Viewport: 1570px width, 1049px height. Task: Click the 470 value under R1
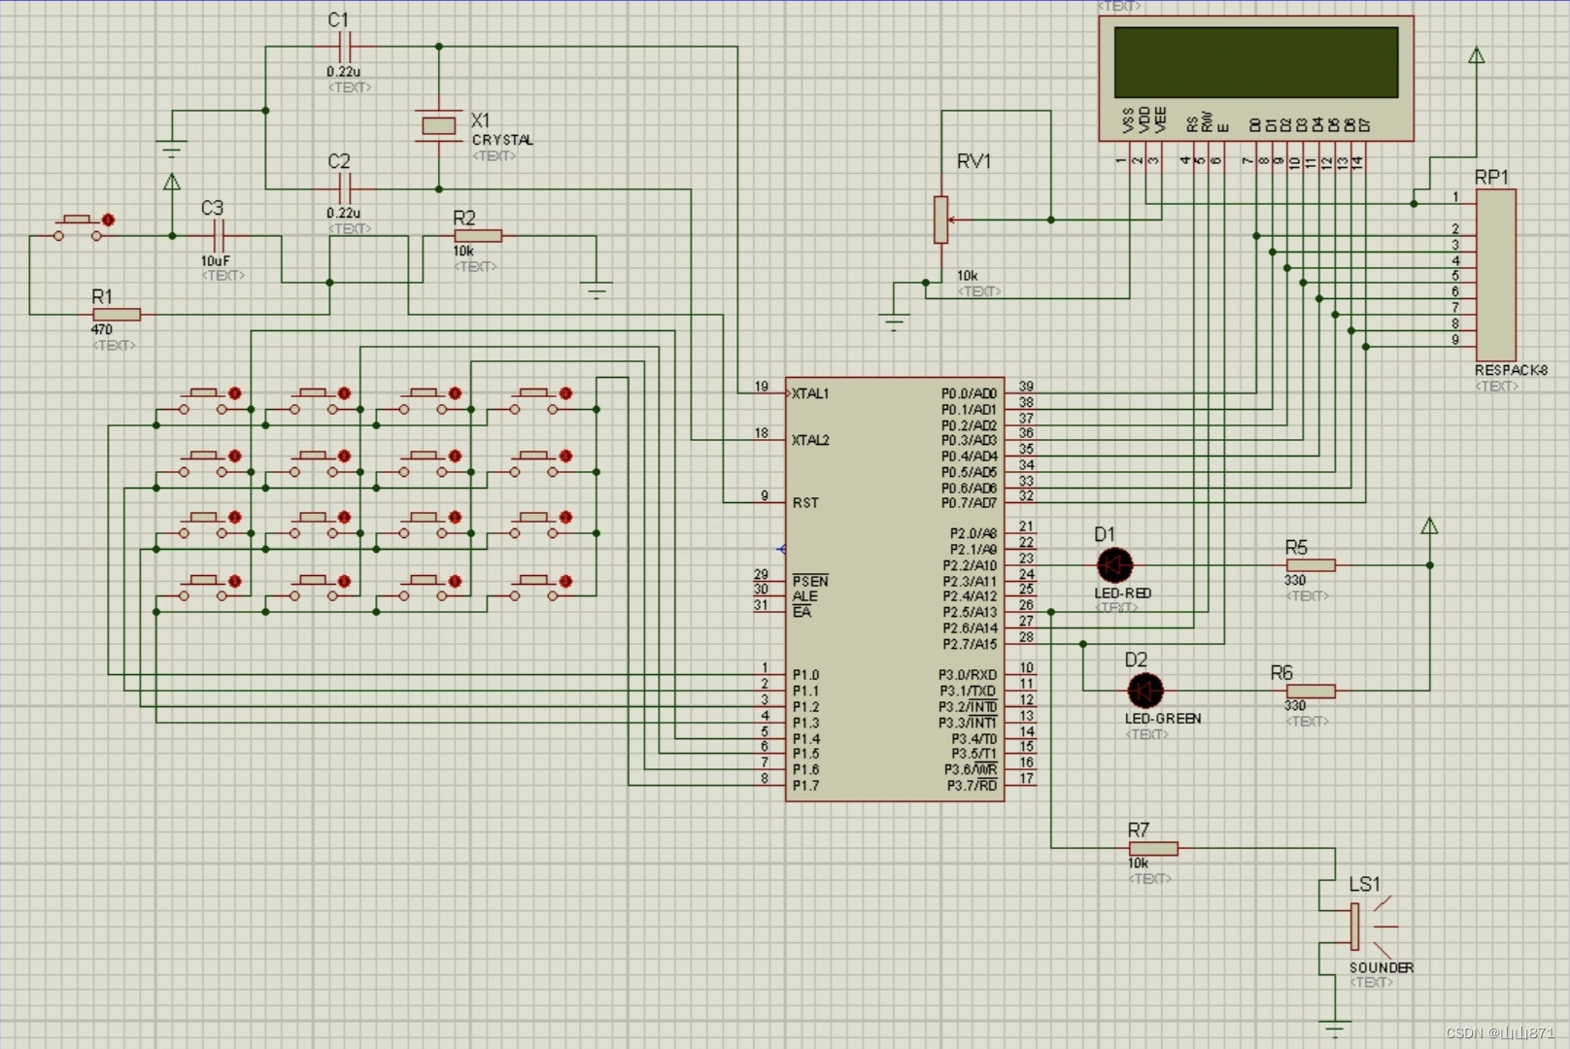102,329
